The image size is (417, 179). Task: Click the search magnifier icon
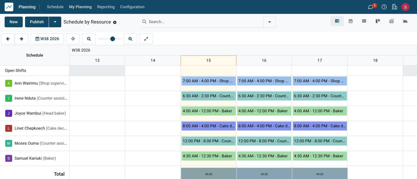[144, 22]
